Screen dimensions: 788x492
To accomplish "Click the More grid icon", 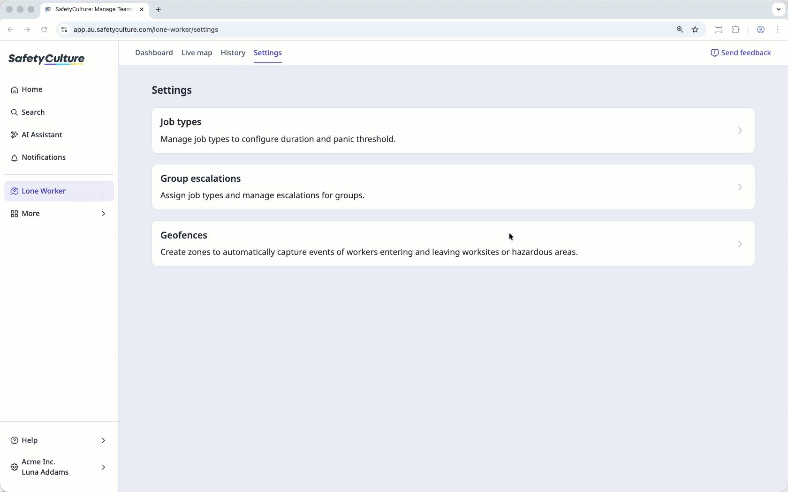I will pos(15,214).
